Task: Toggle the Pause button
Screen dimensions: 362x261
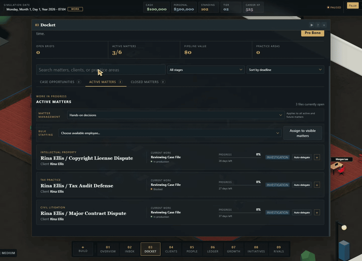Action: coord(353,6)
